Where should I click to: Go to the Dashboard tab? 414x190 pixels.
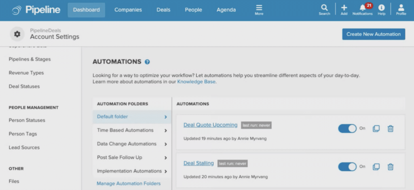click(87, 10)
